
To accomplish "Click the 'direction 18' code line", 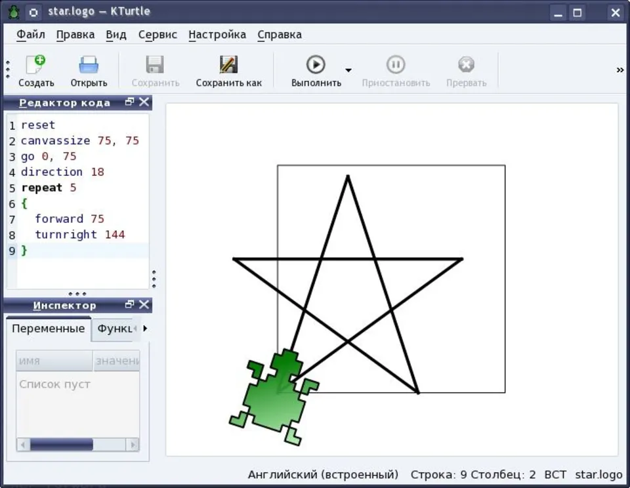I will click(62, 172).
